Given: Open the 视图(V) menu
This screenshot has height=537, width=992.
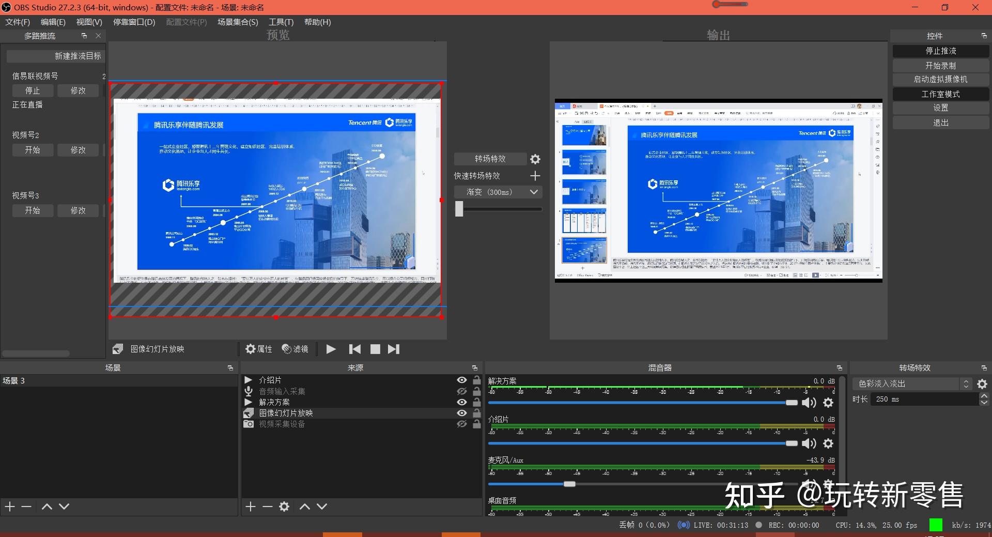Looking at the screenshot, I should click(x=89, y=22).
